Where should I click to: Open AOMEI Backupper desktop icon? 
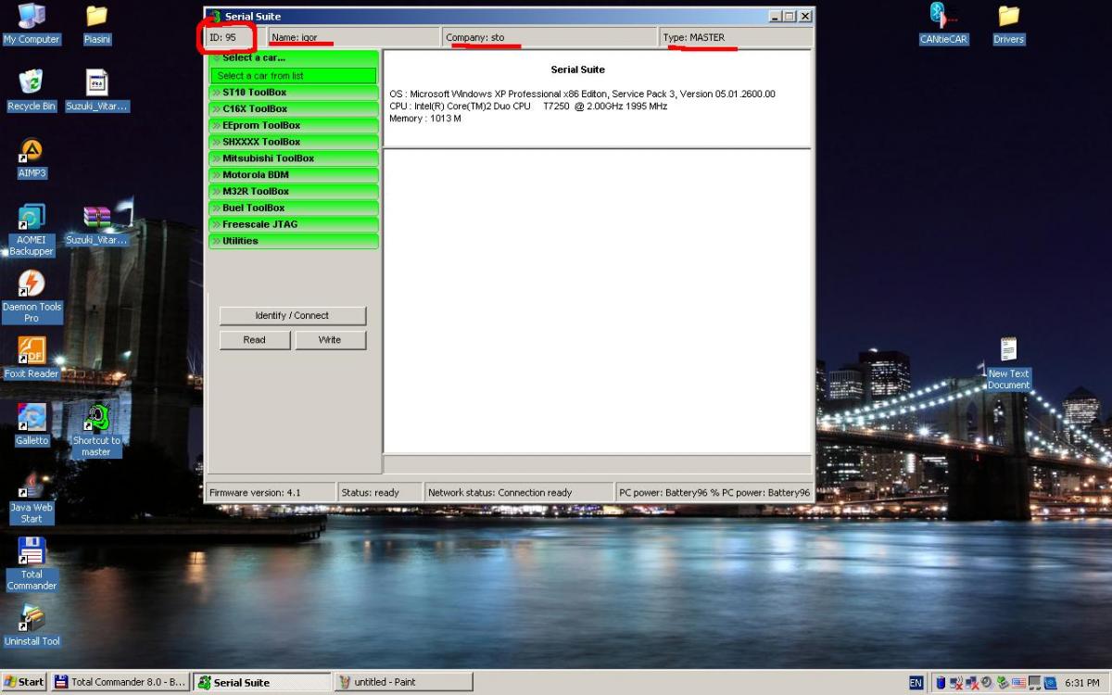(x=32, y=218)
